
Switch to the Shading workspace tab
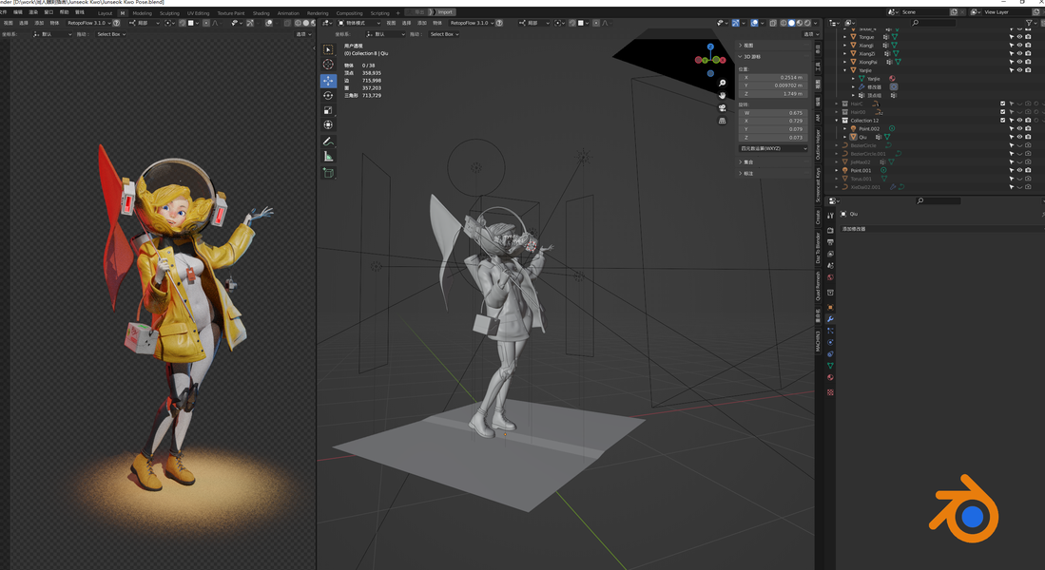[x=261, y=12]
